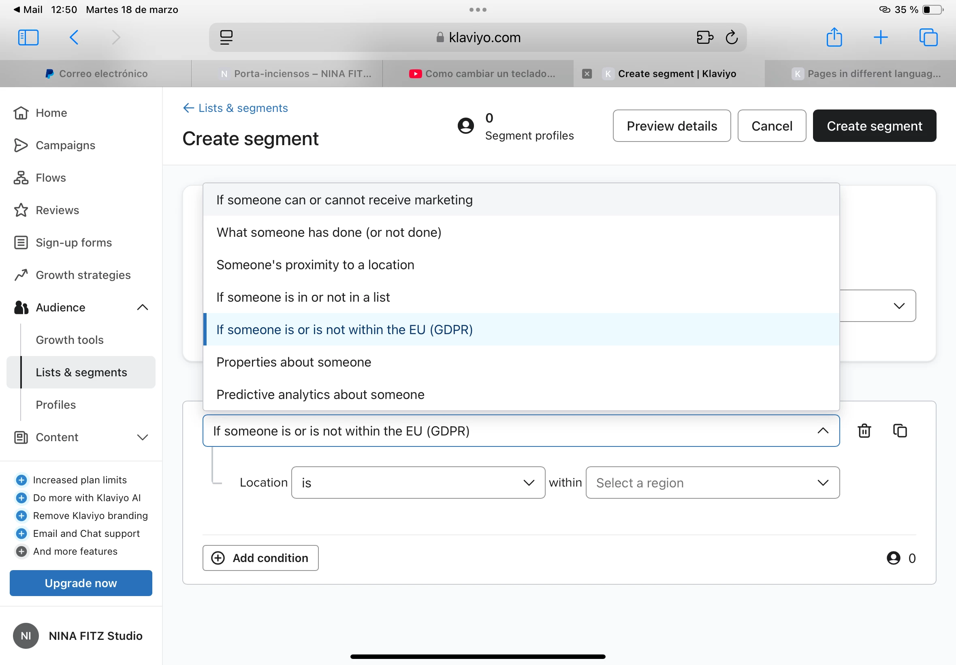Expand the Content section
The width and height of the screenshot is (956, 665).
pos(142,438)
